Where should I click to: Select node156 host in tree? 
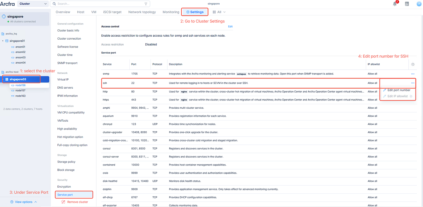pyautogui.click(x=20, y=85)
